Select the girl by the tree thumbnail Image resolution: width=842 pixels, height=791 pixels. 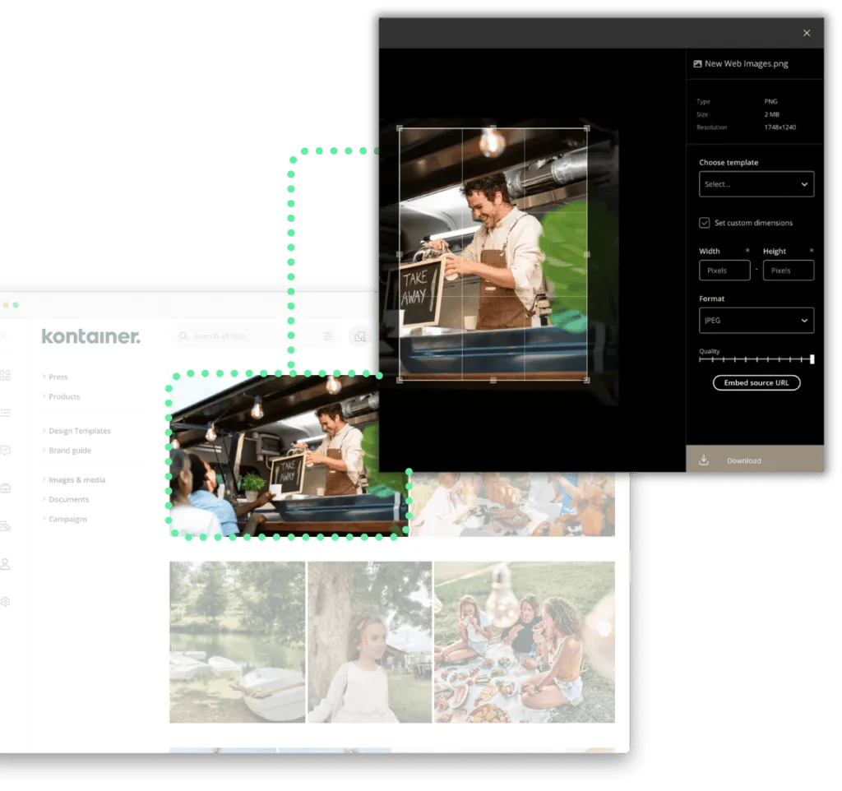pyautogui.click(x=369, y=642)
